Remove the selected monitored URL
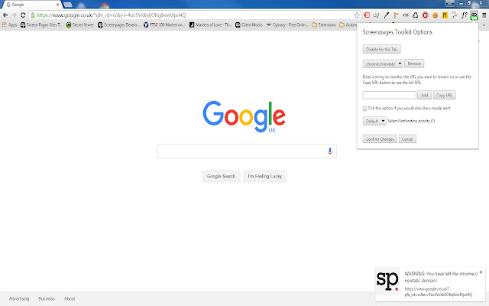The image size is (489, 306). [414, 63]
